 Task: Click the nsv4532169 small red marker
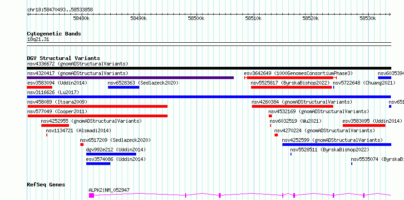pos(270,116)
